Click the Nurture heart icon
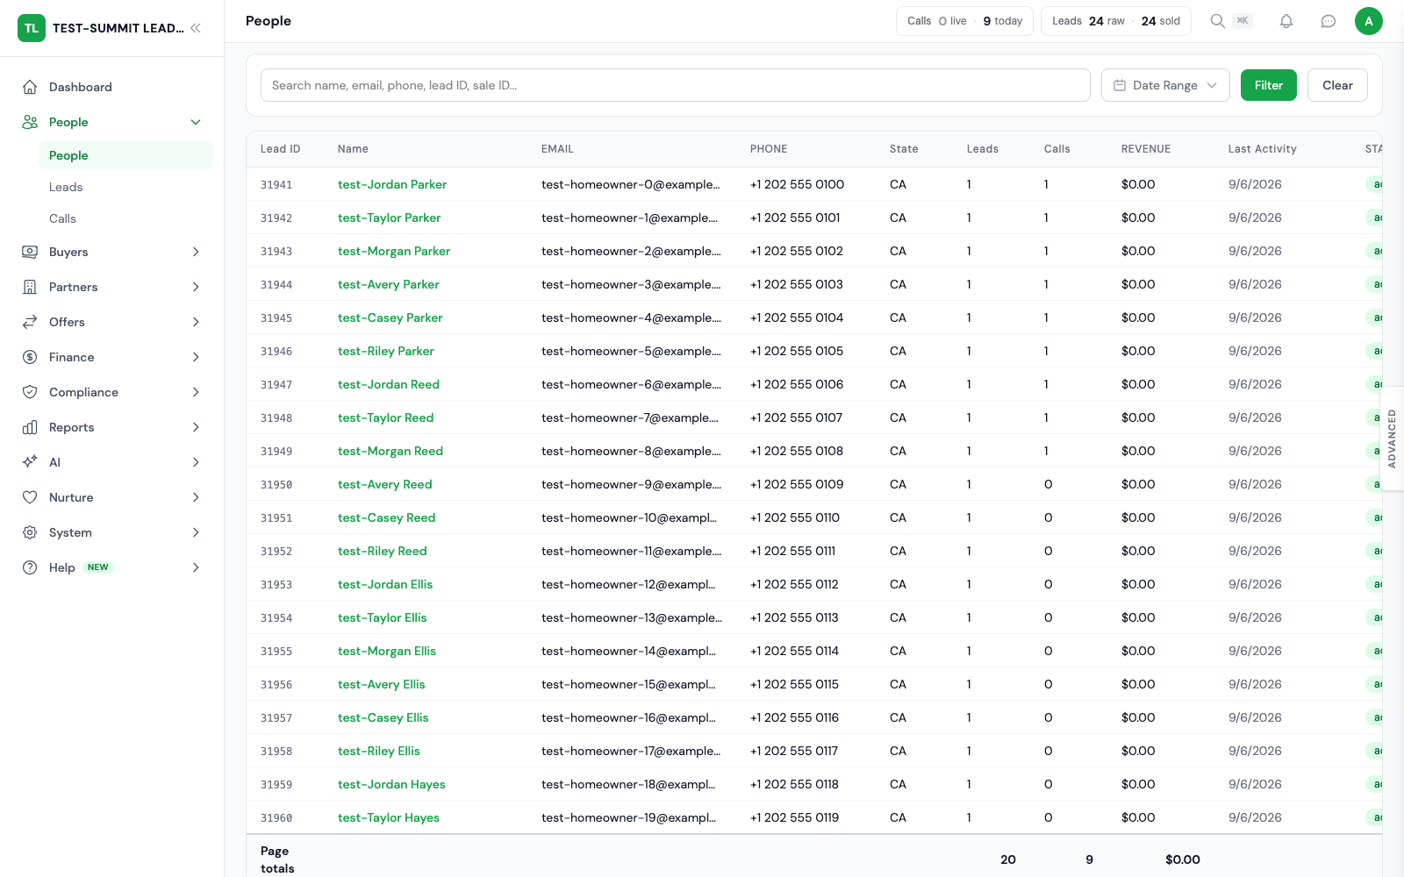 coord(30,497)
